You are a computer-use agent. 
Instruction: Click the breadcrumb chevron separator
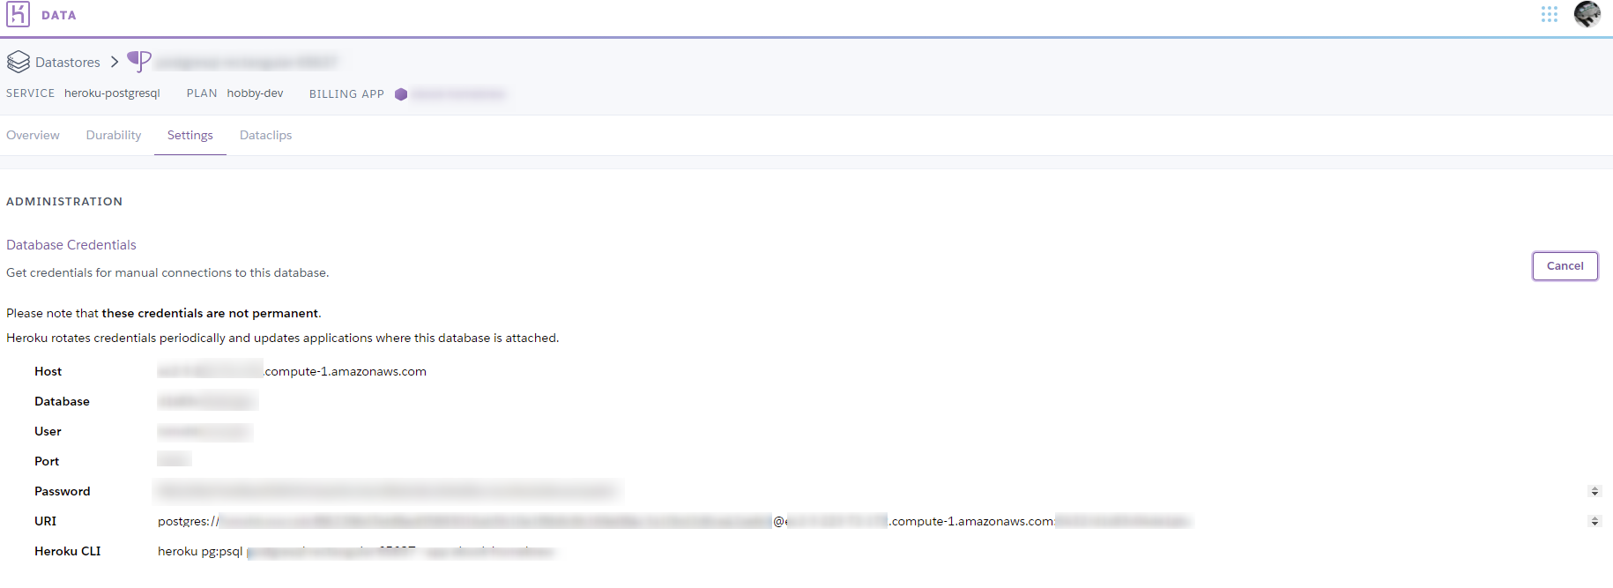point(115,62)
